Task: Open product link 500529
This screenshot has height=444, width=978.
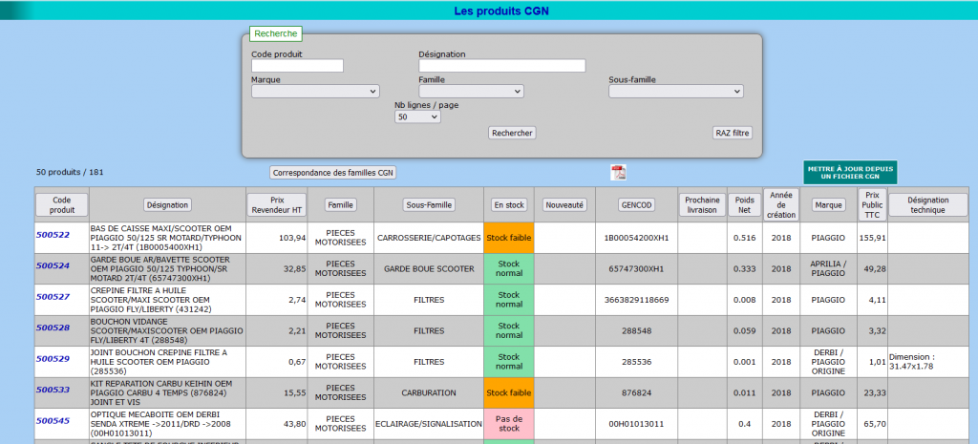Action: click(x=53, y=359)
